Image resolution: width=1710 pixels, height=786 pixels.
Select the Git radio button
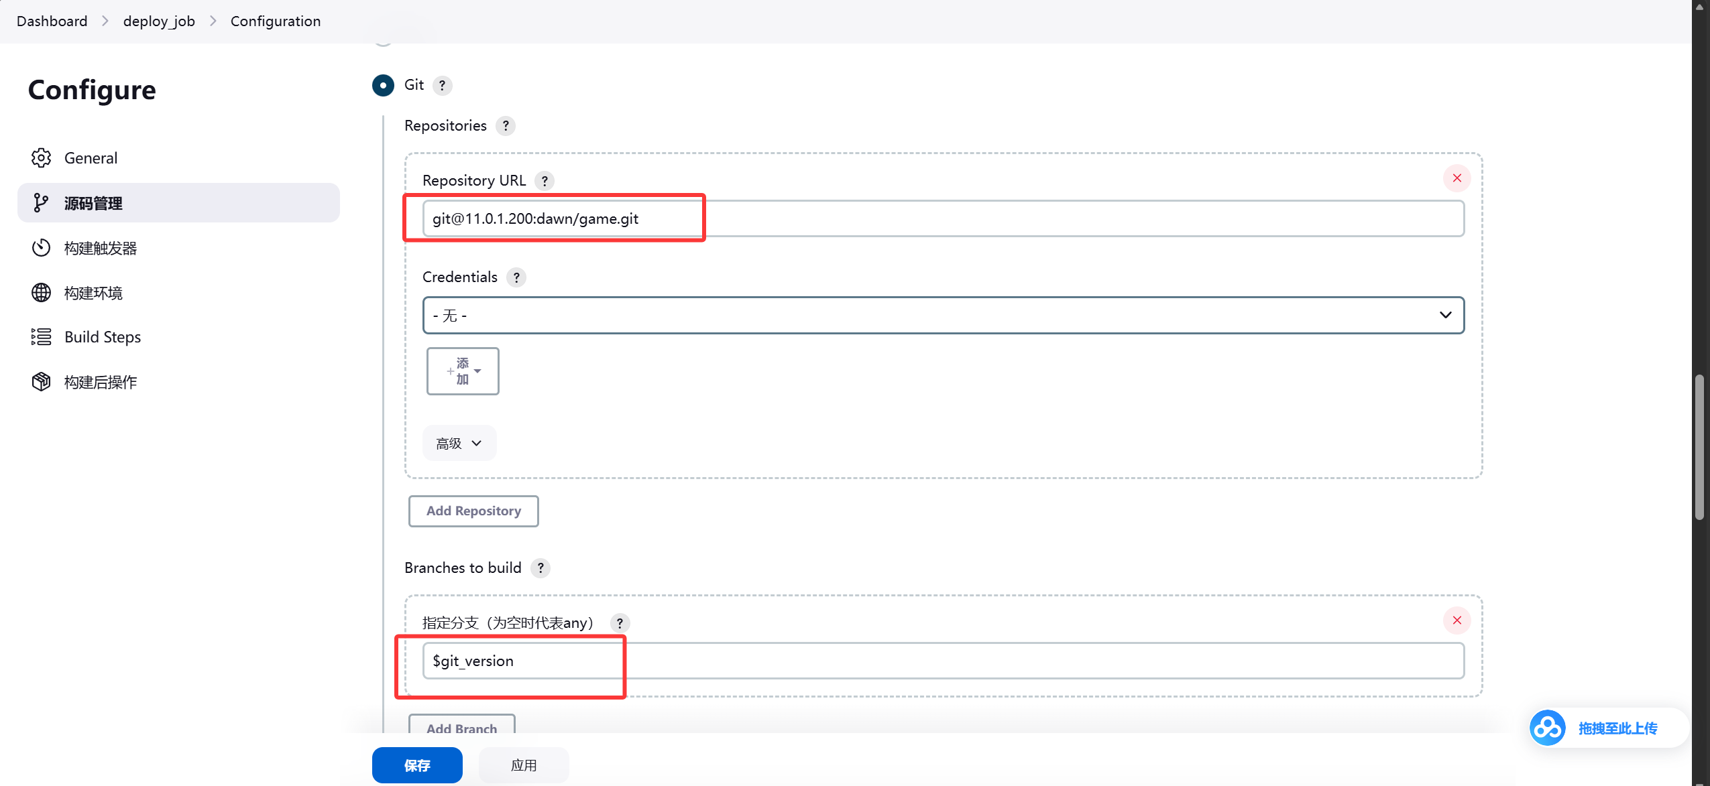click(383, 85)
